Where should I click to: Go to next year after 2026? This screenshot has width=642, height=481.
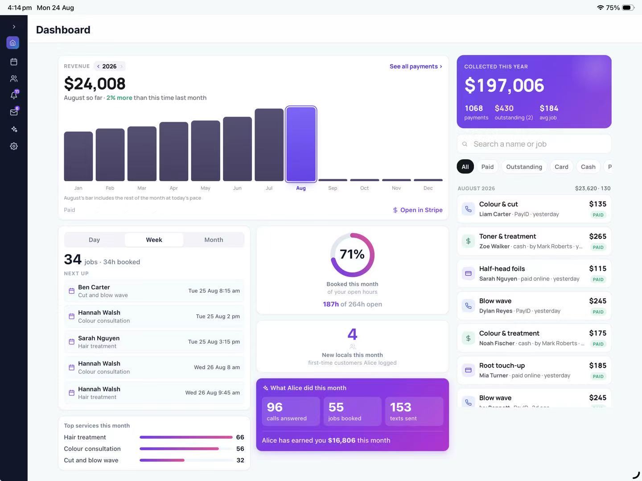[121, 66]
